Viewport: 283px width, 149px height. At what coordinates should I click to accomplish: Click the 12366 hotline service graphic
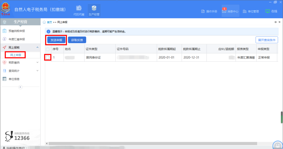(x=17, y=136)
